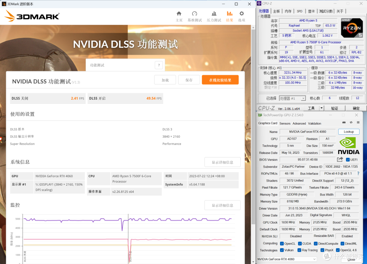Toggle the Ray Tracing checkbox

tap(299, 250)
